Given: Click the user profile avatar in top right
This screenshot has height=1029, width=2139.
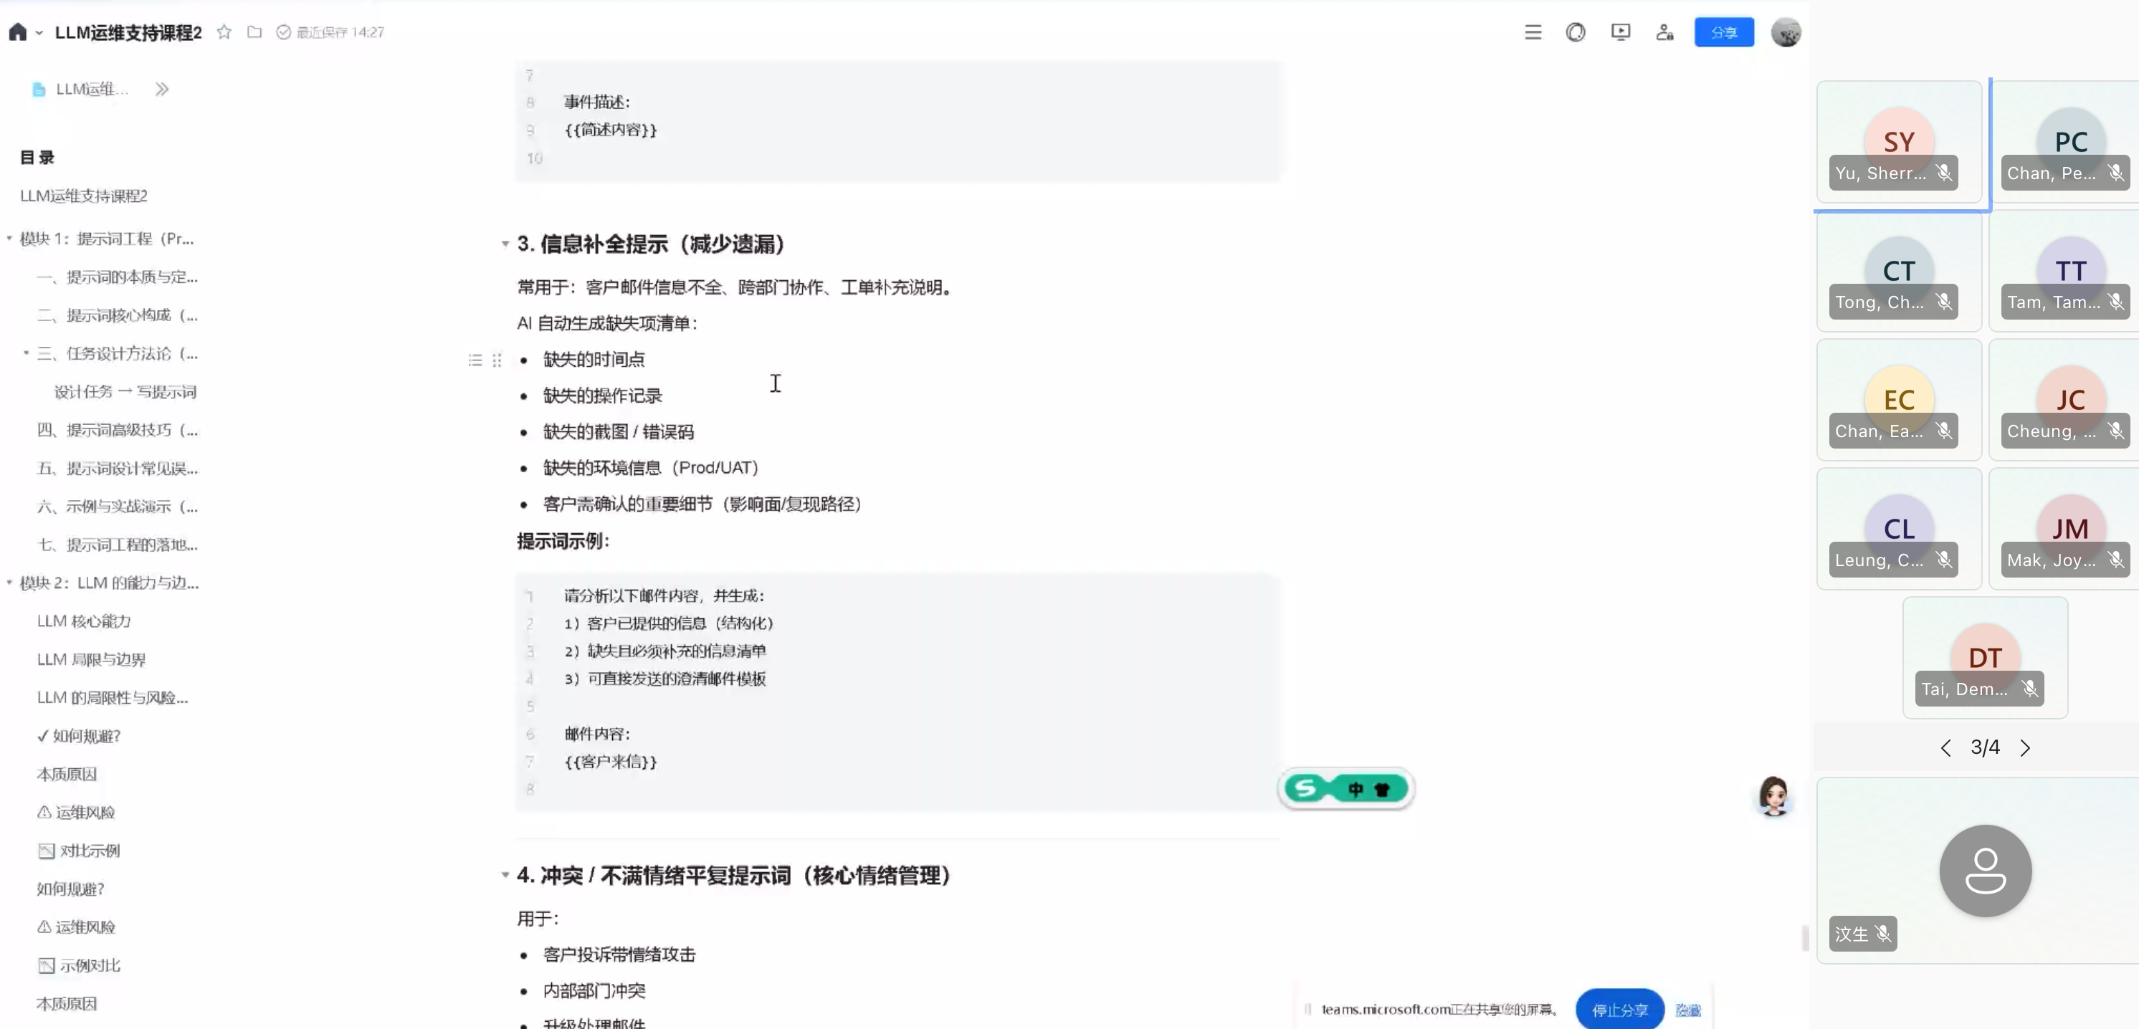Looking at the screenshot, I should point(1786,32).
